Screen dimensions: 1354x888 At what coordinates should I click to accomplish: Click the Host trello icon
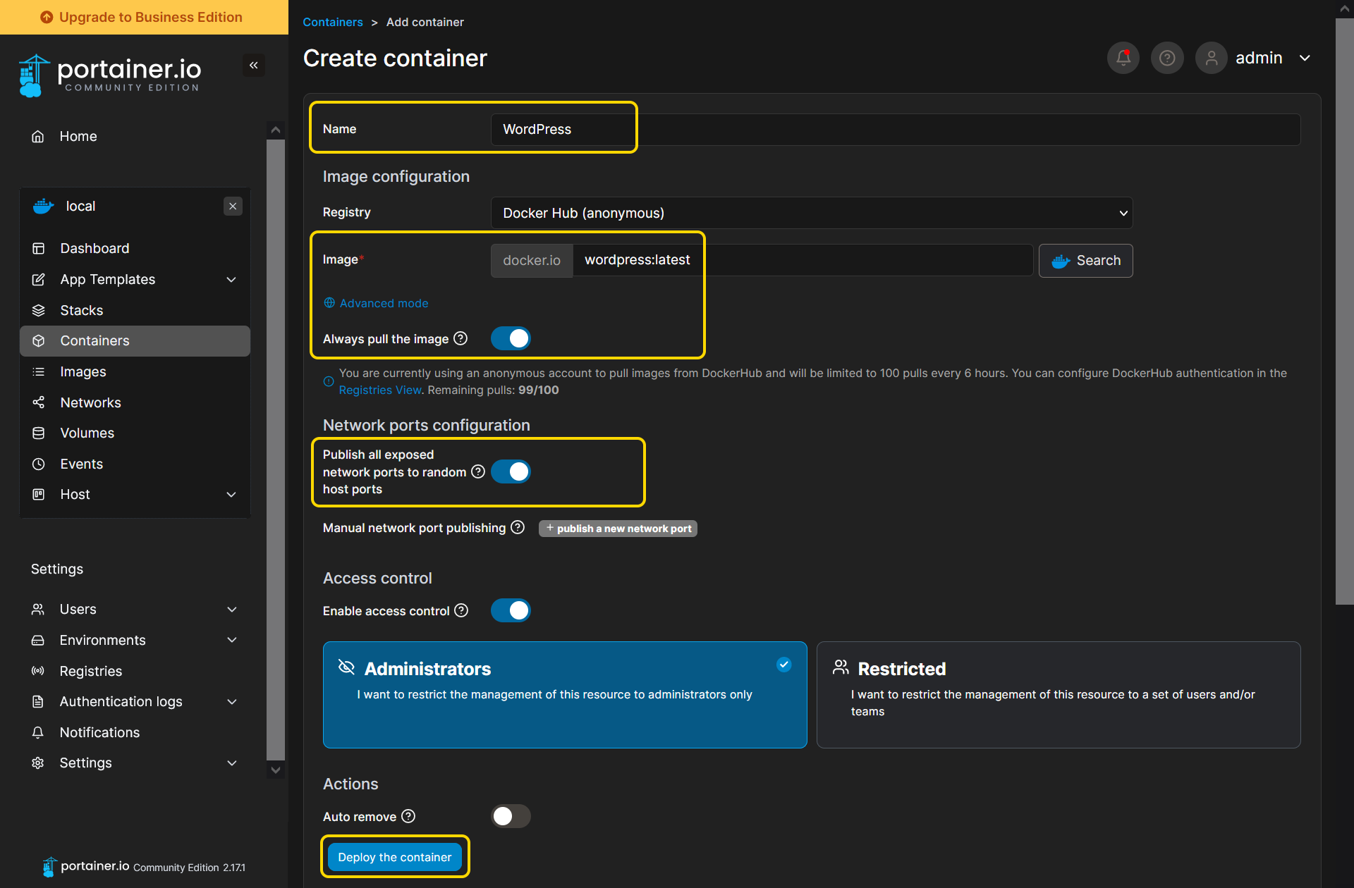[x=39, y=495]
